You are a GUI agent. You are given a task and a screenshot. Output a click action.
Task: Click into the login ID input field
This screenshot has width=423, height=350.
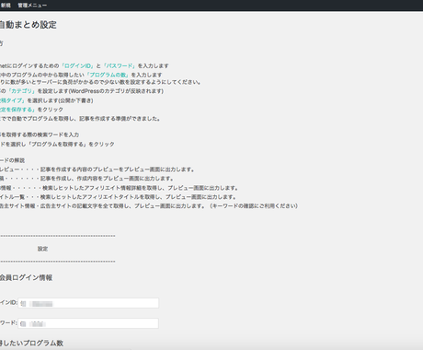coord(88,303)
